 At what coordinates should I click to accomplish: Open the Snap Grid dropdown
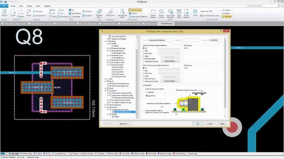coord(219,11)
